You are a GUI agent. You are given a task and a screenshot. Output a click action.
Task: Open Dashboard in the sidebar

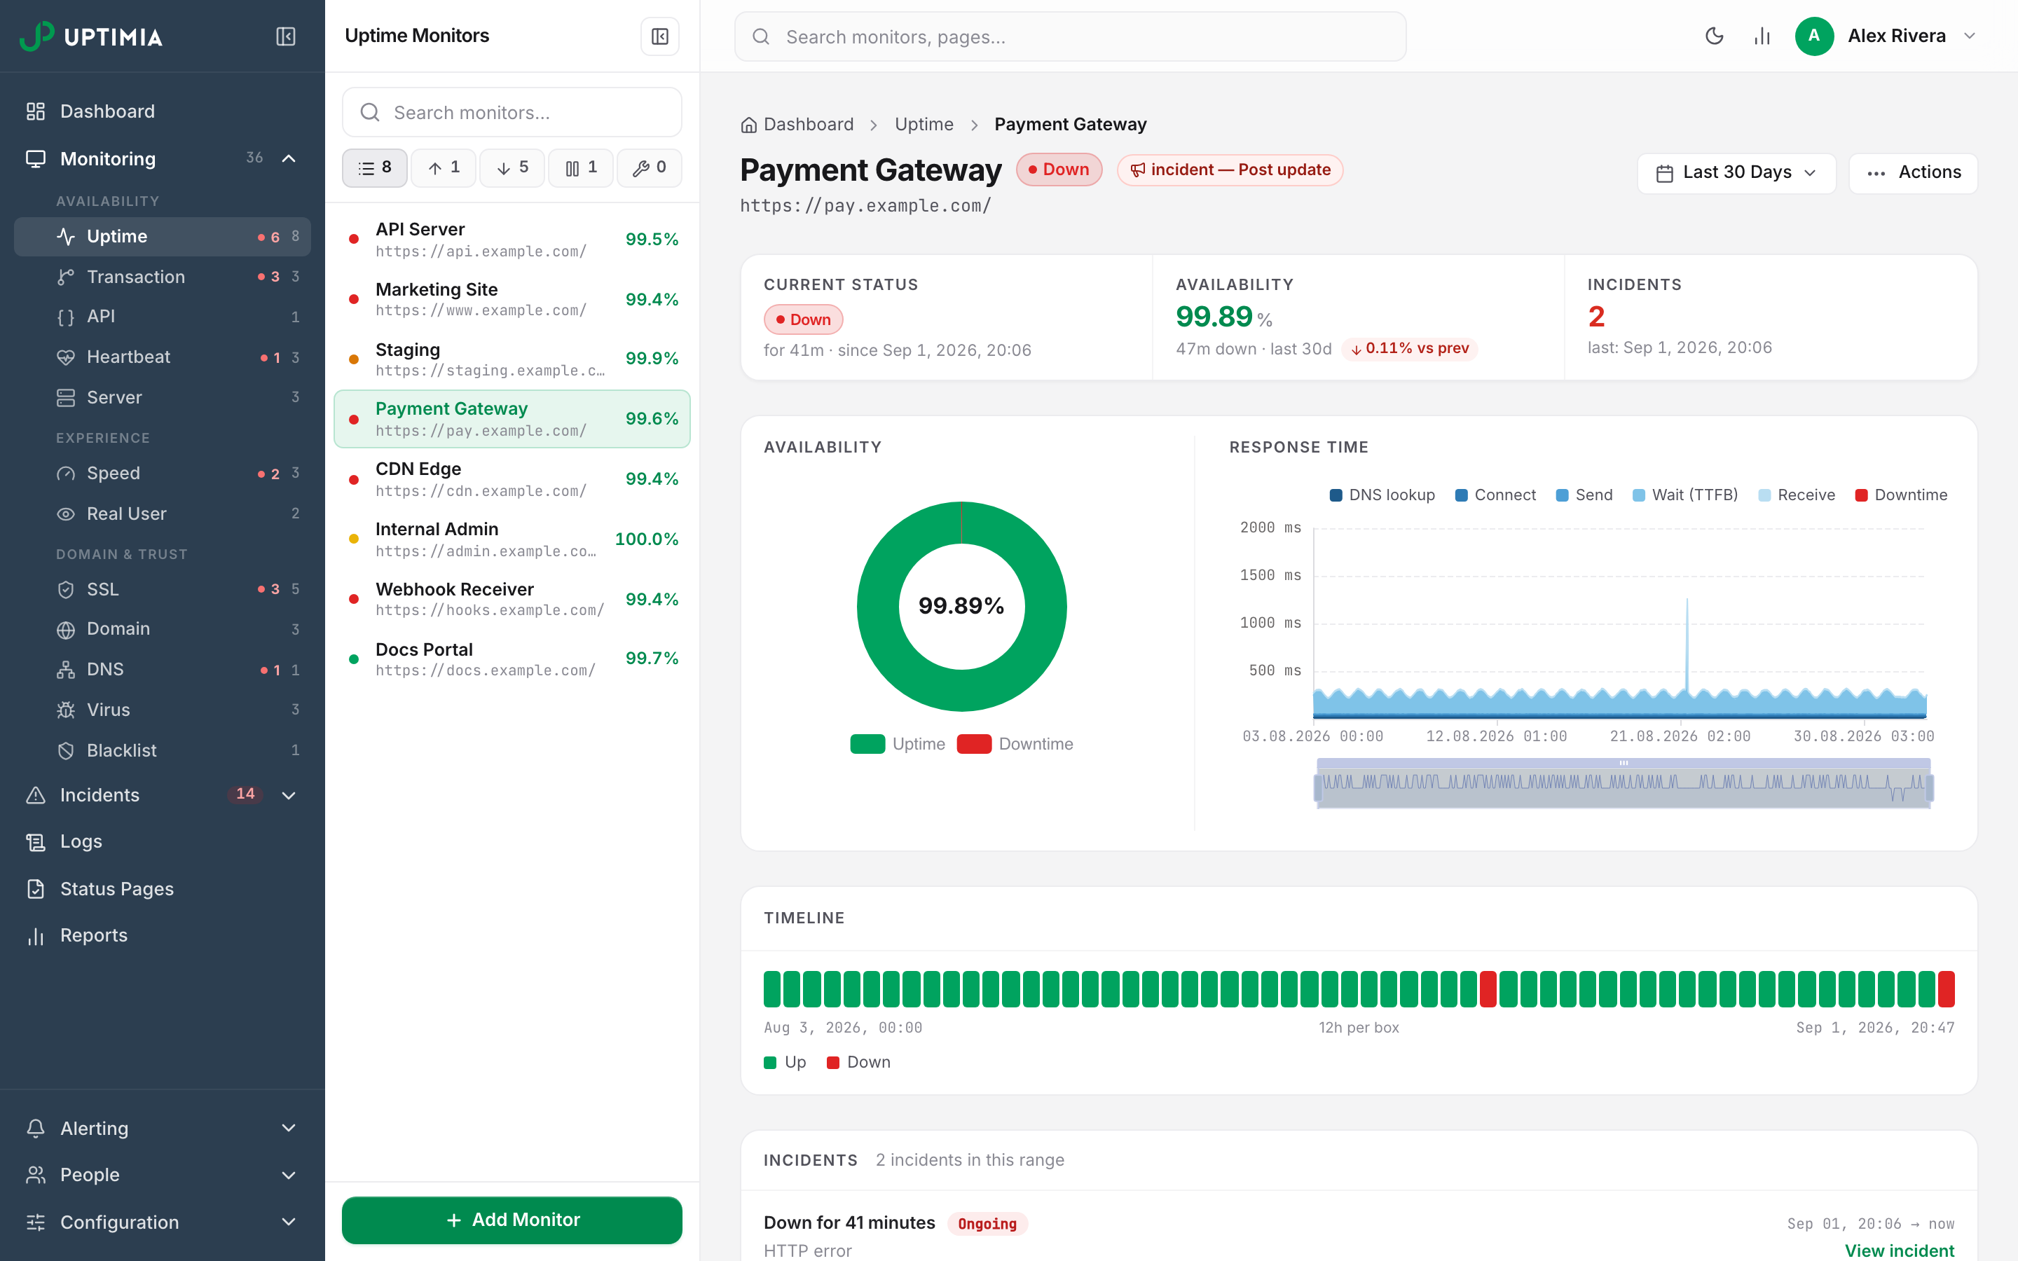(x=163, y=112)
